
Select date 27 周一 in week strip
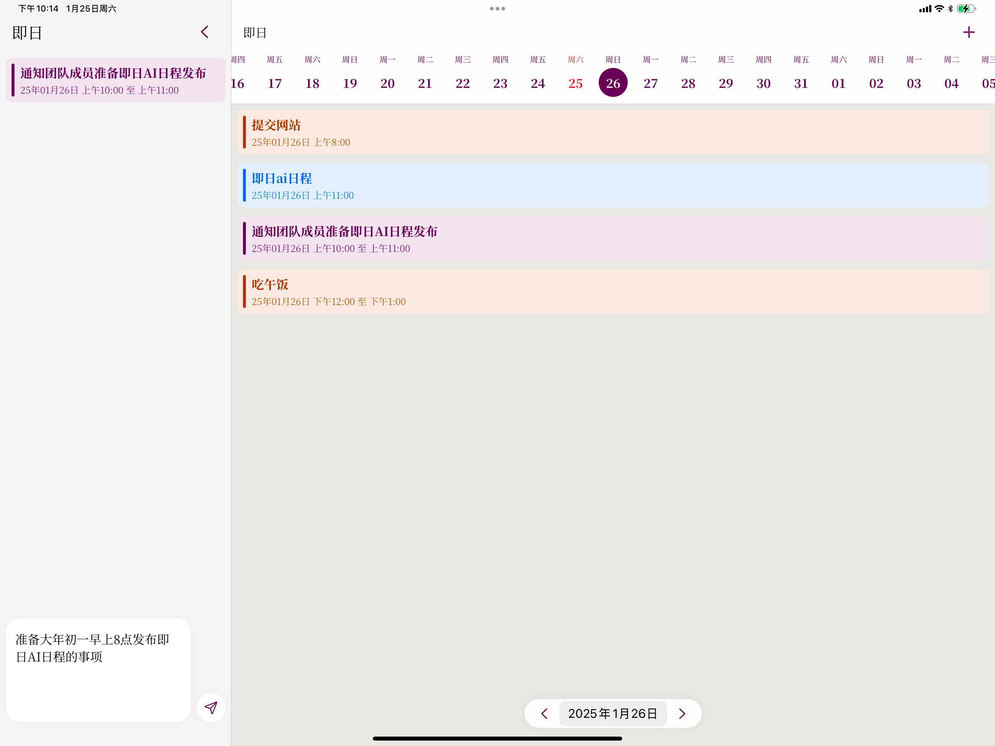pyautogui.click(x=650, y=83)
